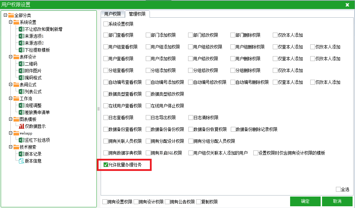Tick 用户修改权限 checkbox

pyautogui.click(x=191, y=59)
